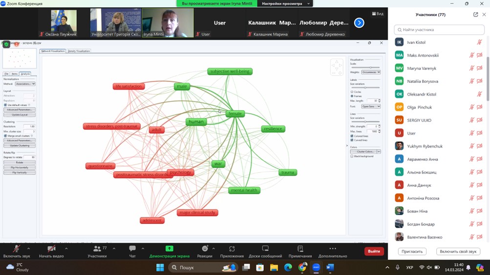
Task: Pop out the participants panel icon
Action: coord(476,14)
